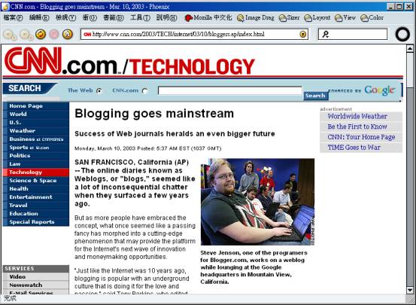The width and height of the screenshot is (416, 305).
Task: Click the vertical scrollbar down arrow
Action: [410, 290]
